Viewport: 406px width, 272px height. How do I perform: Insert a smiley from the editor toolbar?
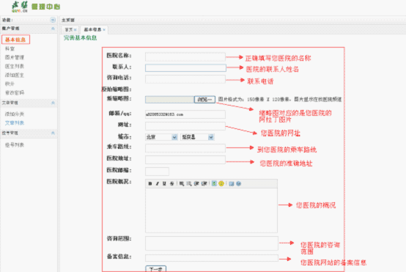(221, 184)
